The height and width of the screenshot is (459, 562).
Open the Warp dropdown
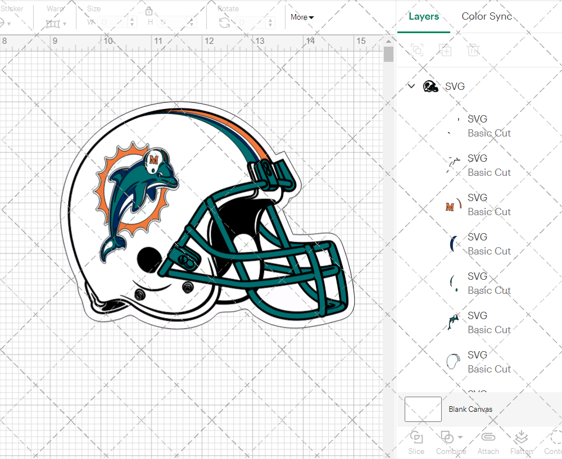coord(56,24)
